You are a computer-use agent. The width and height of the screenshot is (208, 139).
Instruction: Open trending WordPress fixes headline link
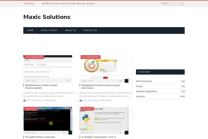coord(68,3)
